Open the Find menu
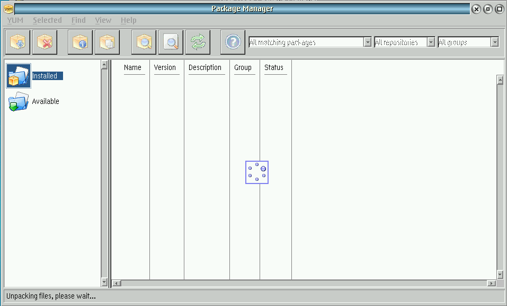The height and width of the screenshot is (306, 507). point(78,20)
